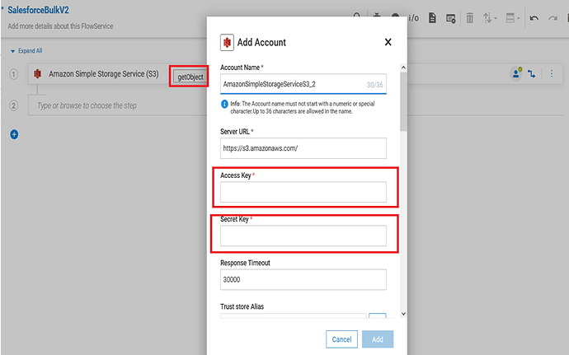Open the three-dot menu on step 1

click(552, 73)
